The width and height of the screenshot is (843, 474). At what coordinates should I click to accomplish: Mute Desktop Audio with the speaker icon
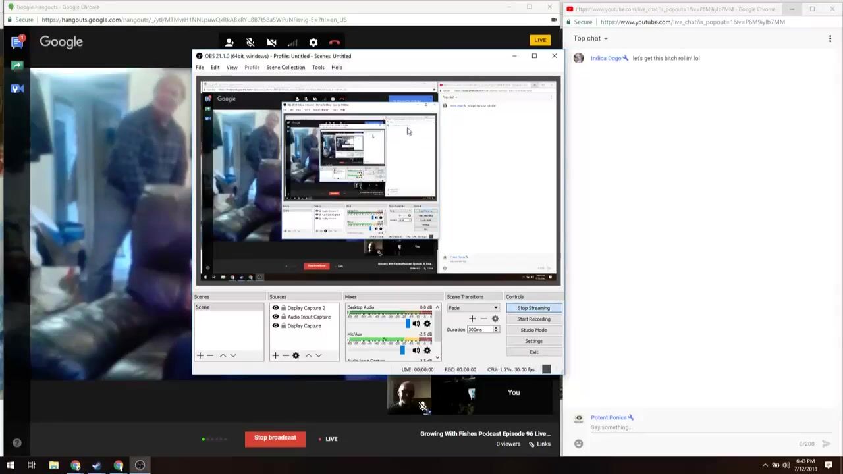pos(416,323)
